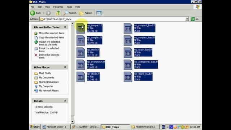Open MW2 Stuffs in Other Places
The image size is (231, 130).
(x=45, y=73)
